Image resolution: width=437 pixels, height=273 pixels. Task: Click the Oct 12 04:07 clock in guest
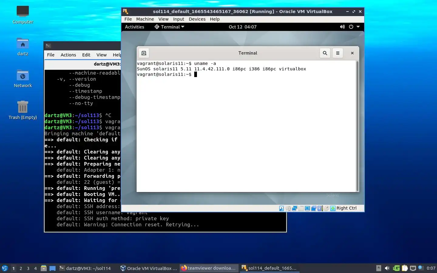(x=242, y=27)
